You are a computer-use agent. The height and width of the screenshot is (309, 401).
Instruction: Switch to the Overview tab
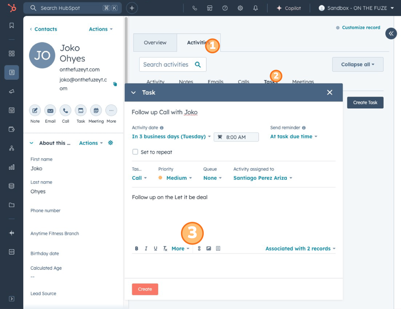click(155, 43)
